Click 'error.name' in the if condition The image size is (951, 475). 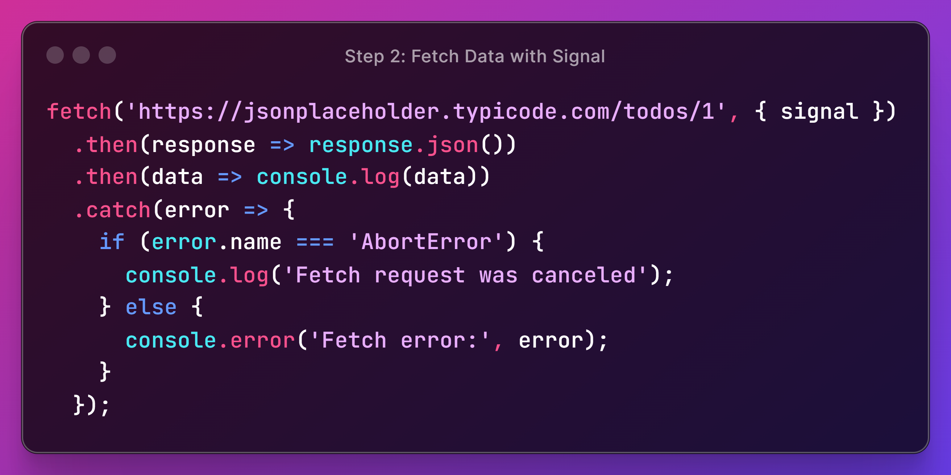click(x=216, y=242)
